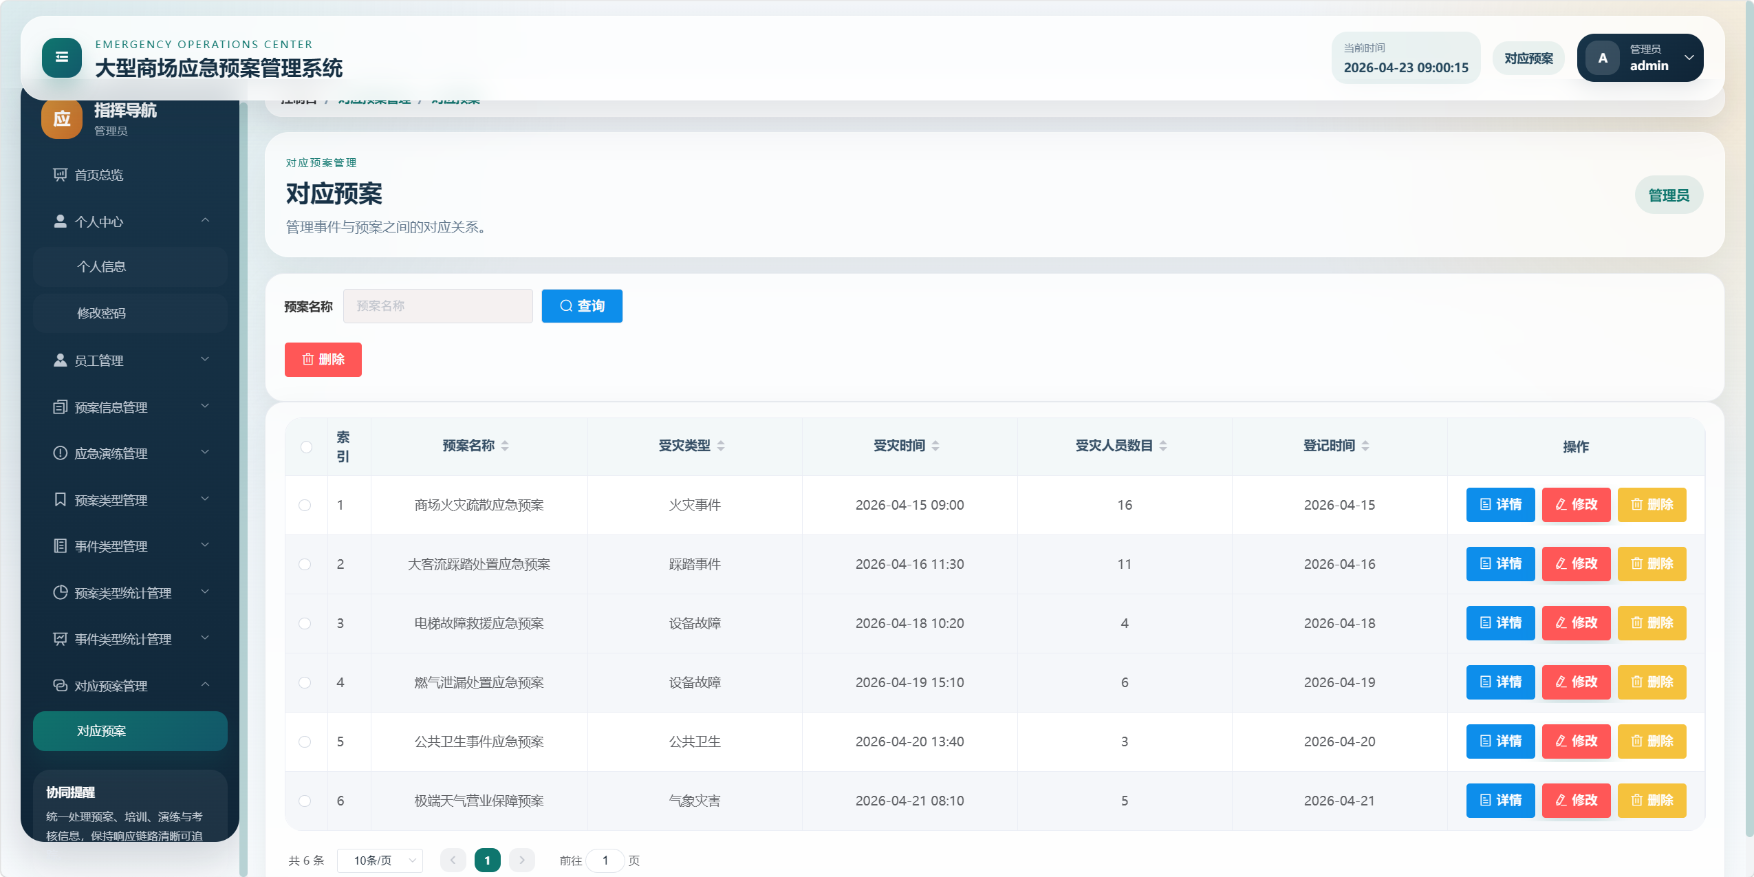Image resolution: width=1754 pixels, height=877 pixels.
Task: Open the 10条/页 page size dropdown
Action: coord(380,860)
